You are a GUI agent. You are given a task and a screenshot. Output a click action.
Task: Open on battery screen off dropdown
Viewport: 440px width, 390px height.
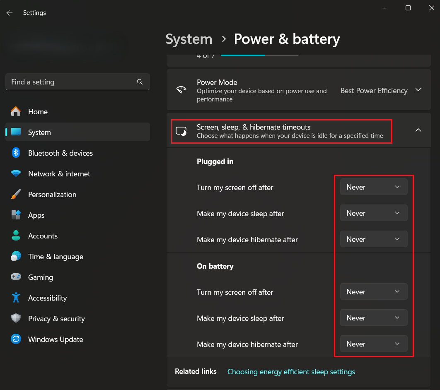tap(373, 292)
